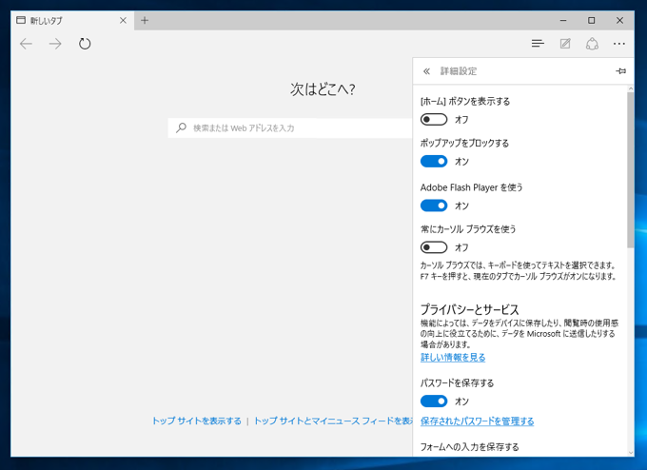Open the More actions ellipsis menu
The width and height of the screenshot is (647, 470).
[x=619, y=44]
